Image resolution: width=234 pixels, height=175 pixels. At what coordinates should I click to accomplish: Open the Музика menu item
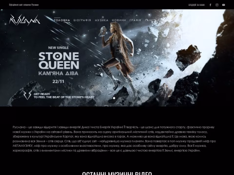[101, 20]
